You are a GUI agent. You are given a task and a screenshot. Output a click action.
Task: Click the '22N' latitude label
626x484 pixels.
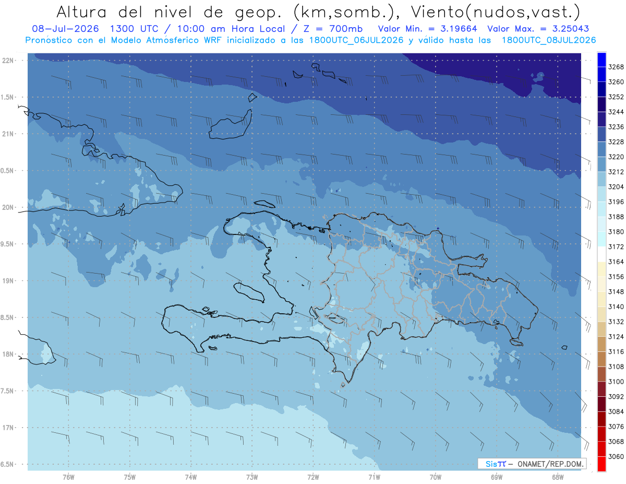click(x=8, y=60)
